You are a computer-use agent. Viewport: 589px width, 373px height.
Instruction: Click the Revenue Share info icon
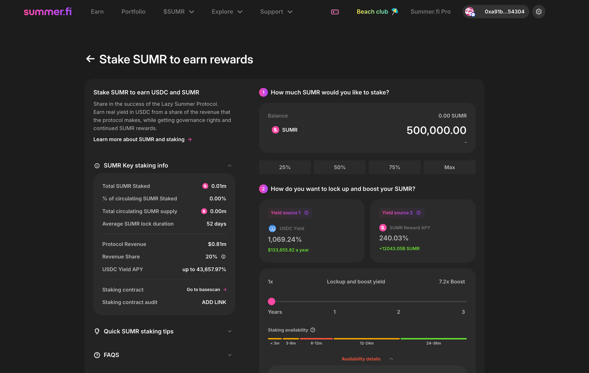tap(223, 257)
